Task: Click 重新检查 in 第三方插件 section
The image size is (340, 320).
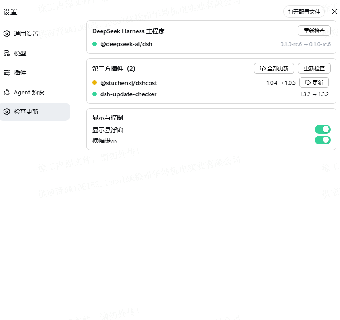Action: coord(314,69)
